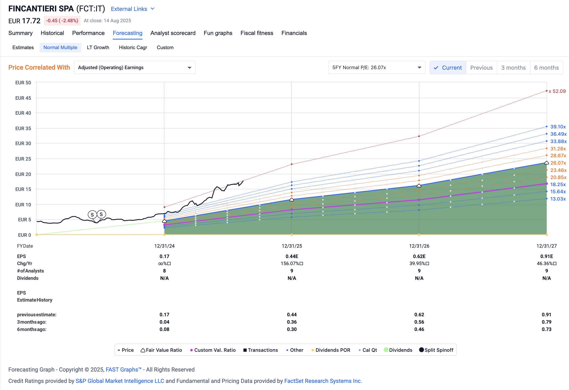
Task: Switch to 6 months estimates view
Action: pos(546,68)
